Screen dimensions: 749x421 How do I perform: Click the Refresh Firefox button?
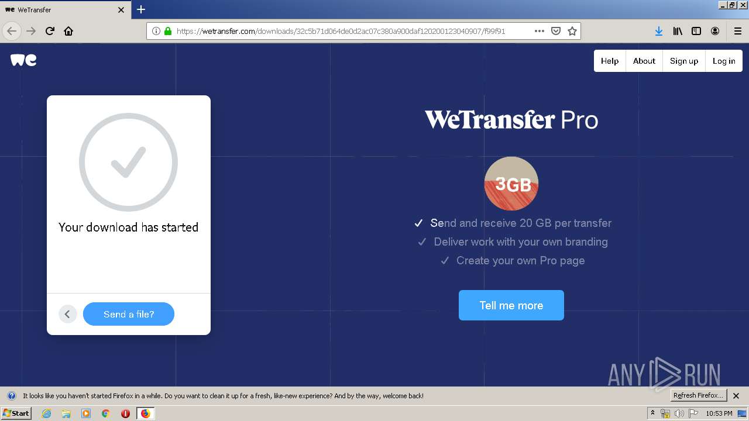point(699,396)
